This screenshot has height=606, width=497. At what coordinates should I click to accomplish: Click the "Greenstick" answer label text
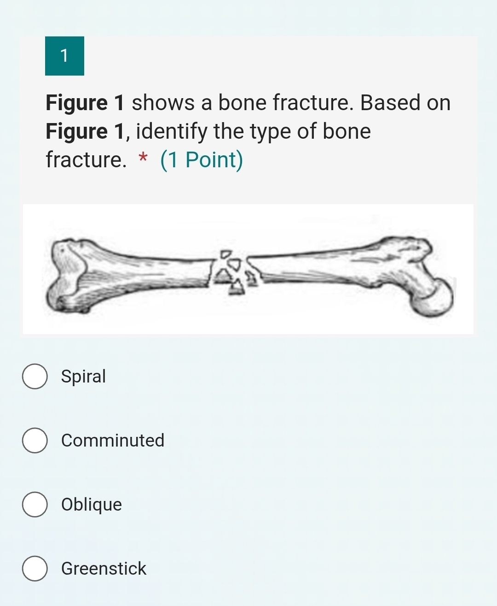104,569
